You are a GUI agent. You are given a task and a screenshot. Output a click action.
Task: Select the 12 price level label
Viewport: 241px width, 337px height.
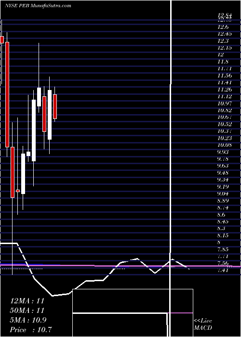pos(221,54)
